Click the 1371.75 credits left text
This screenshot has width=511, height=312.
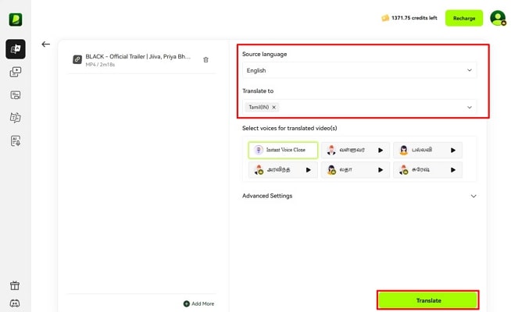tap(414, 18)
